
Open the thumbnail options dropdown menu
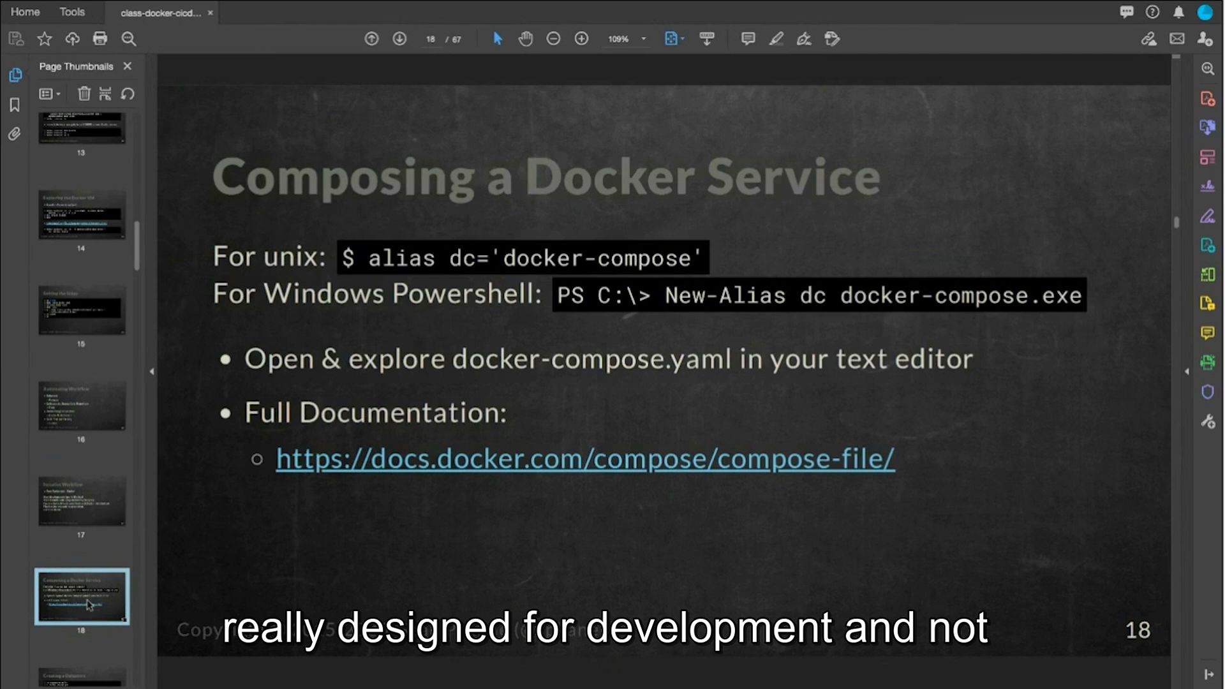(x=49, y=94)
